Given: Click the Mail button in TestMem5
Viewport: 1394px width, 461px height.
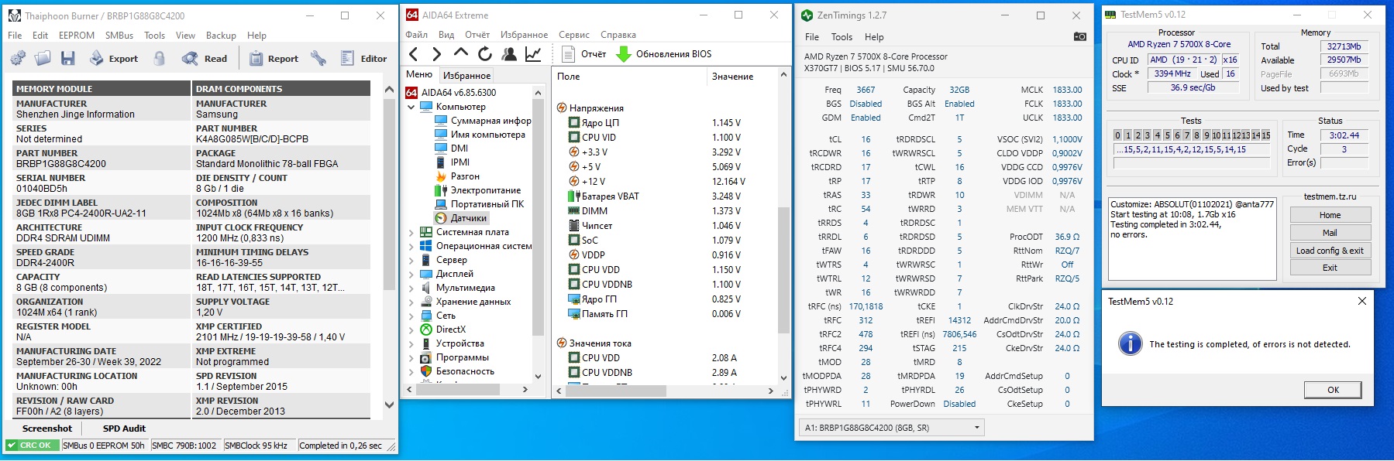Looking at the screenshot, I should (x=1330, y=233).
